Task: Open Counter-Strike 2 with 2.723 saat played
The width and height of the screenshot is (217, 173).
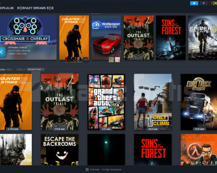Action: point(16,102)
